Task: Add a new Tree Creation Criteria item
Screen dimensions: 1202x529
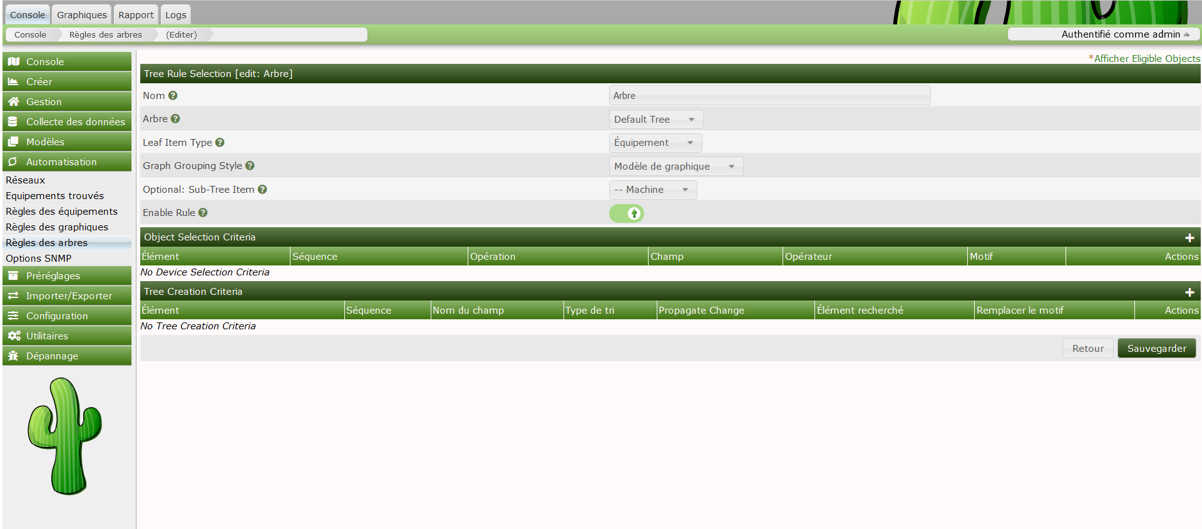Action: click(1189, 292)
